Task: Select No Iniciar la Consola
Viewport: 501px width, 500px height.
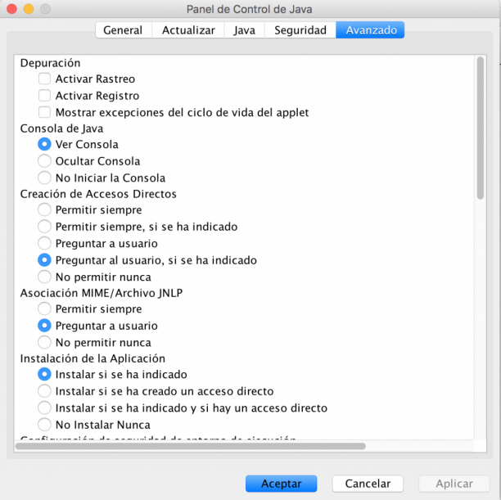Action: point(44,178)
